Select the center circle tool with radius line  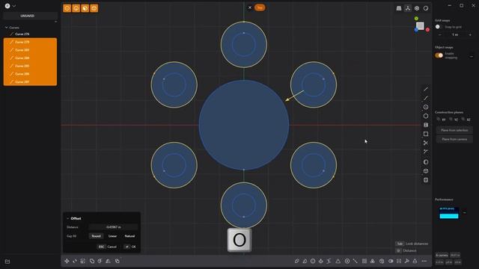pyautogui.click(x=426, y=107)
